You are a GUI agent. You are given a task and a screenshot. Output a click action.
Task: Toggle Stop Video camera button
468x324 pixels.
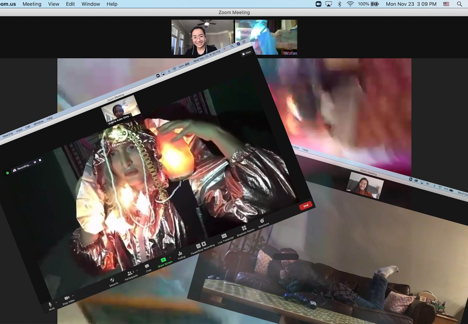click(x=68, y=300)
